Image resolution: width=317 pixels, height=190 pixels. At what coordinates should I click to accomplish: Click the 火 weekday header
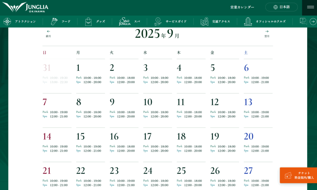pyautogui.click(x=111, y=53)
